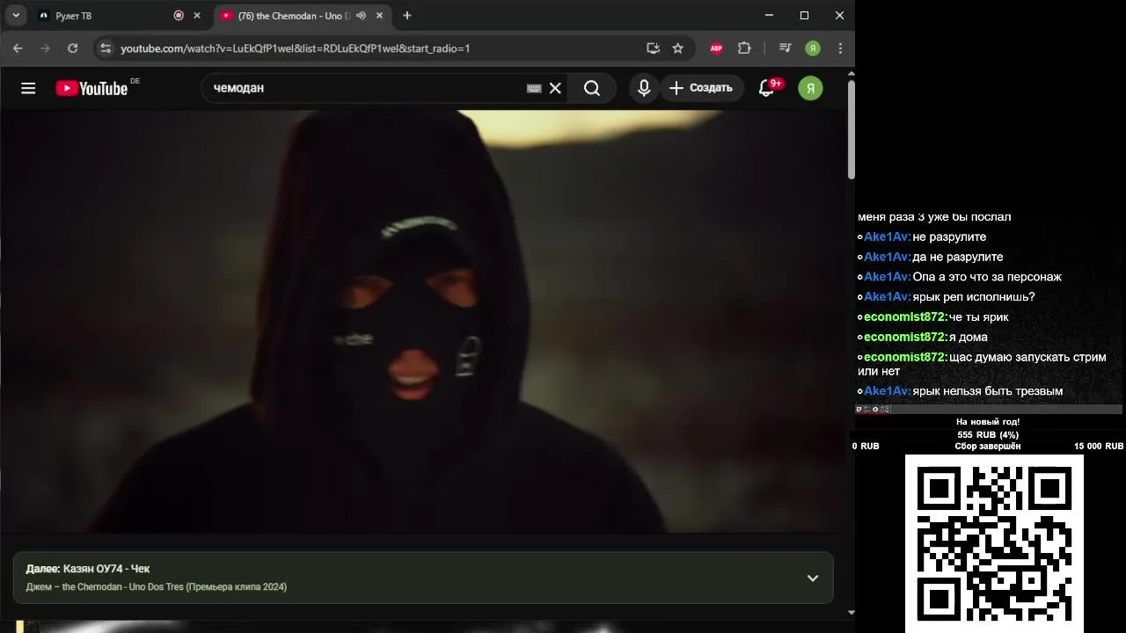1126x633 pixels.
Task: Select the Chemodan YouTube tab
Action: [301, 16]
